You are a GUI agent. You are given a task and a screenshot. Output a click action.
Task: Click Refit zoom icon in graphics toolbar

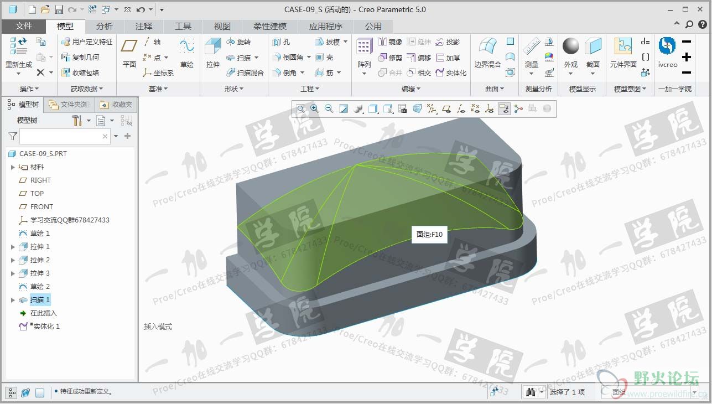point(300,108)
